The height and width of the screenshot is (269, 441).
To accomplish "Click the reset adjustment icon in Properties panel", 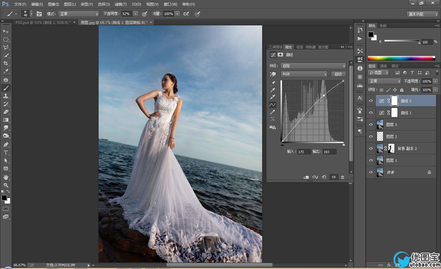I will [x=324, y=177].
